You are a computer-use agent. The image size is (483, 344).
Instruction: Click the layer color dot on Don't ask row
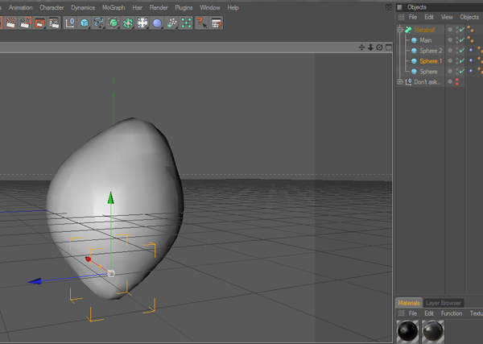click(450, 81)
